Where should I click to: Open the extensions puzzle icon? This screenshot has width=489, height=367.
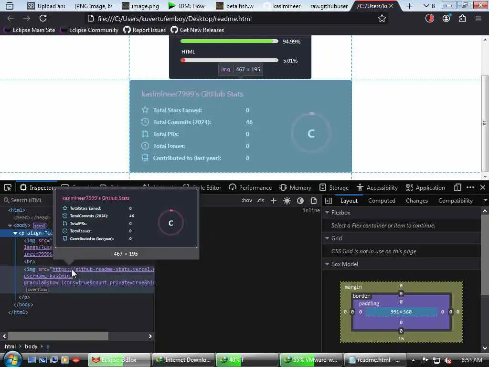[462, 19]
